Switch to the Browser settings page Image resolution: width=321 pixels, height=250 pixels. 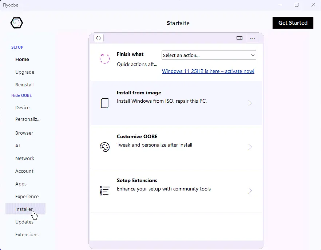(x=24, y=133)
